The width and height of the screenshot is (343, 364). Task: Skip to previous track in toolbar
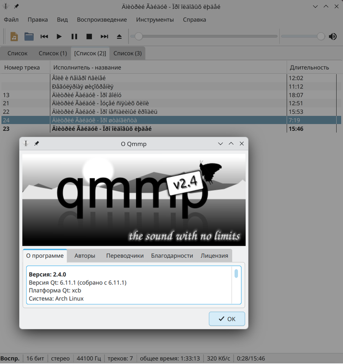44,36
